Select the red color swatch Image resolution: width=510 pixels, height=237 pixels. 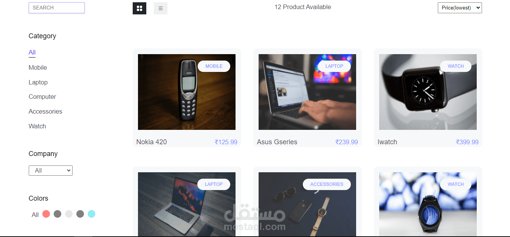point(46,214)
